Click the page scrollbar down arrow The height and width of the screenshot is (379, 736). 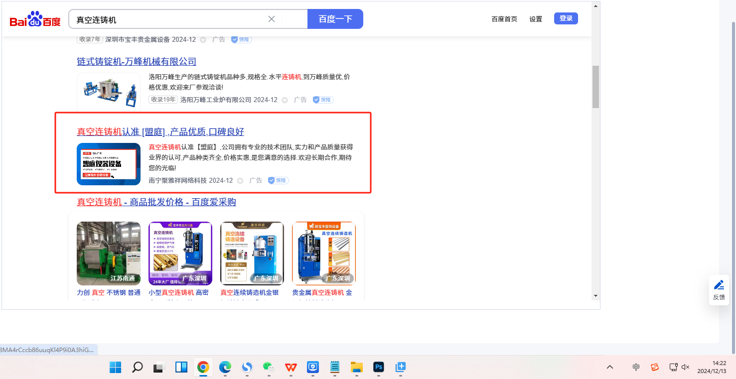[595, 295]
